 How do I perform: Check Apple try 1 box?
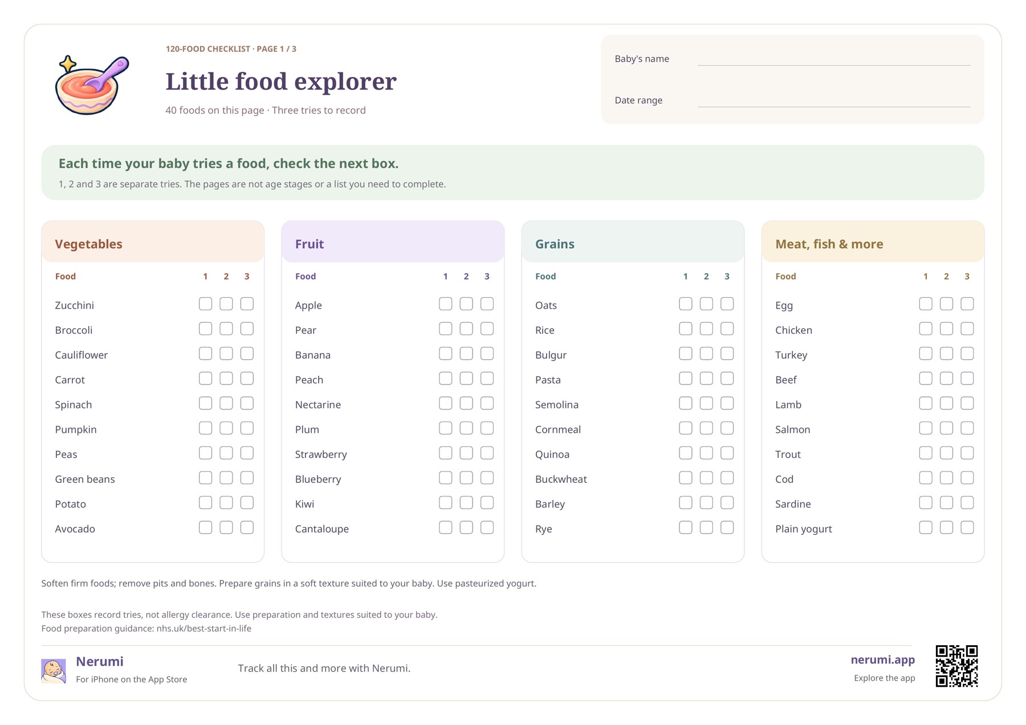[446, 304]
